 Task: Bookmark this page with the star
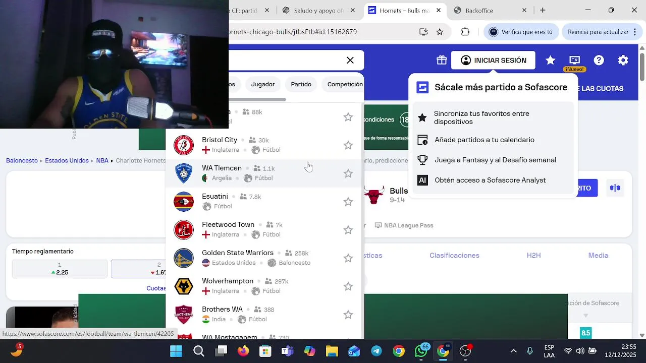[x=440, y=32]
